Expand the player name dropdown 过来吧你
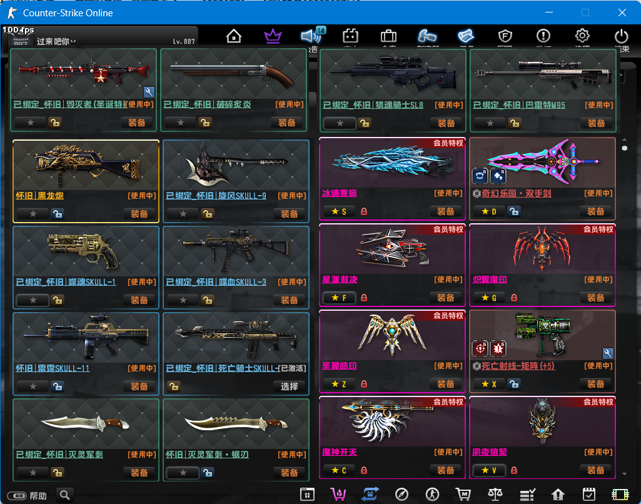 [x=73, y=41]
